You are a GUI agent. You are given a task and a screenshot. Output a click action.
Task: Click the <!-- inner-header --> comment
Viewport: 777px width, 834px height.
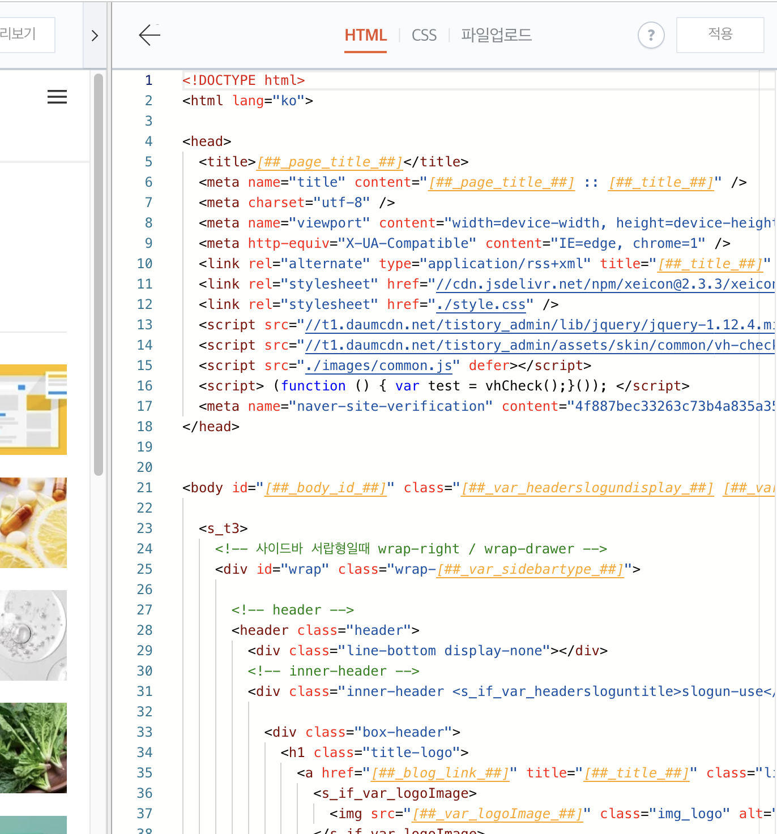334,671
